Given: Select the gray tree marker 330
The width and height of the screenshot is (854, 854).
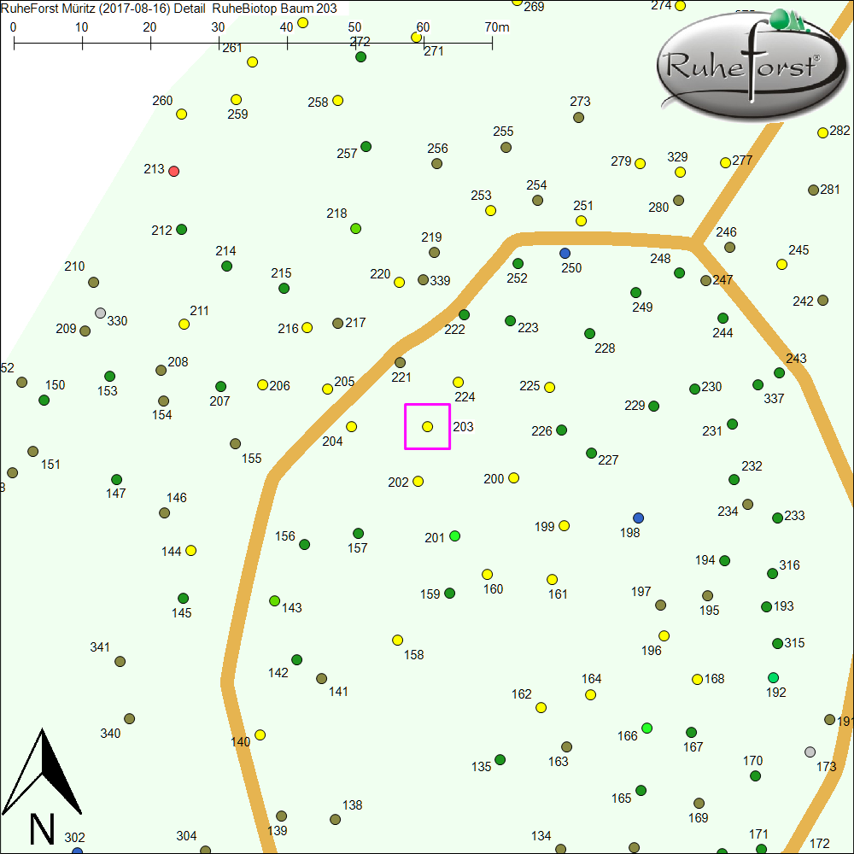Looking at the screenshot, I should click(101, 313).
